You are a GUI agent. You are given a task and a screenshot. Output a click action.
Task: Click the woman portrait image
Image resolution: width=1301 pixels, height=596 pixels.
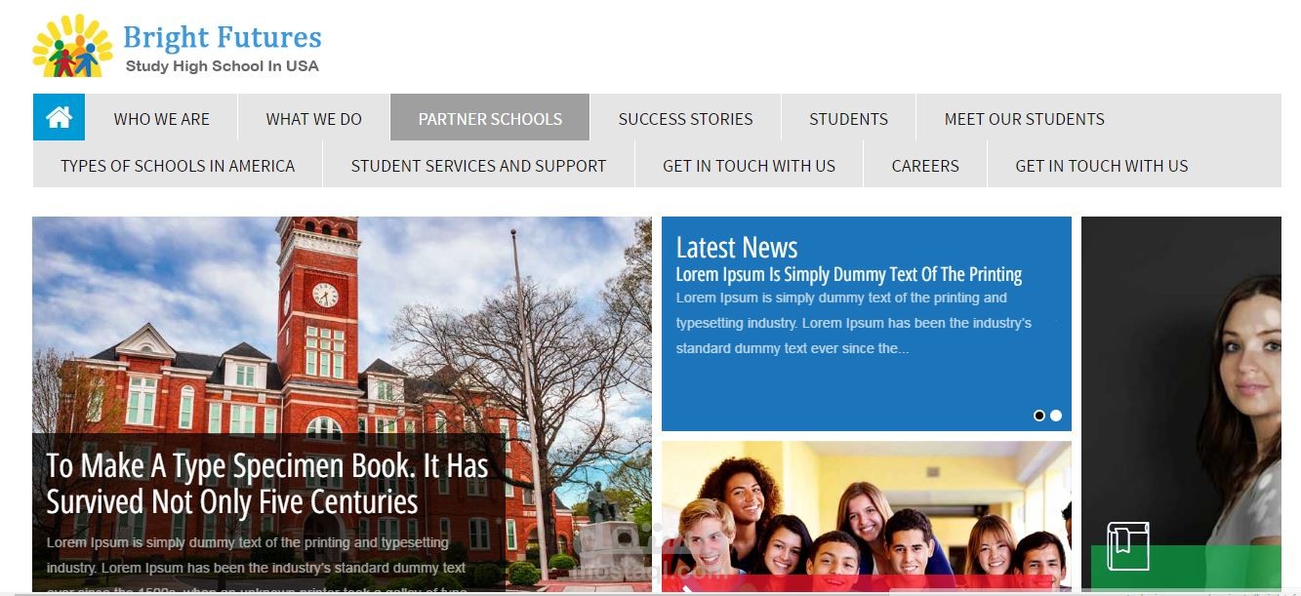1181,404
